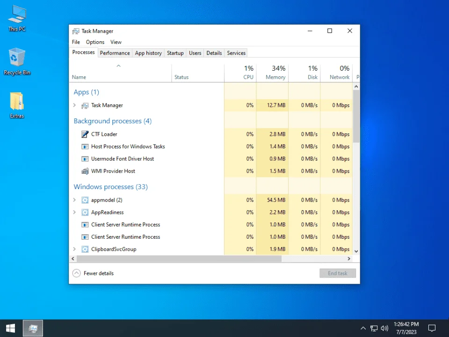
Task: Click the Windows processes (33) group heading
Action: (x=110, y=187)
